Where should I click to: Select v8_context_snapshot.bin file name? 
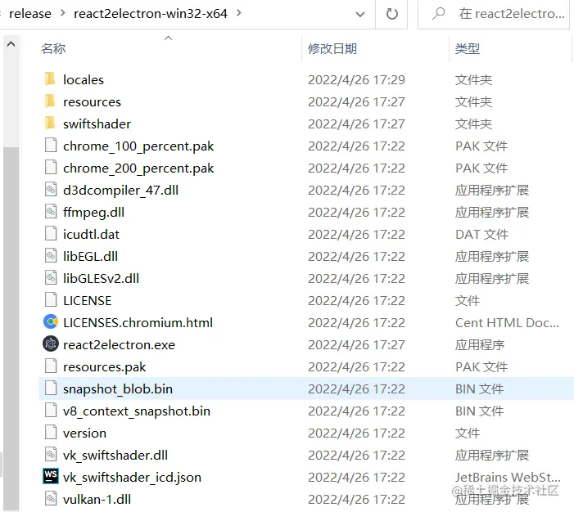pos(137,411)
